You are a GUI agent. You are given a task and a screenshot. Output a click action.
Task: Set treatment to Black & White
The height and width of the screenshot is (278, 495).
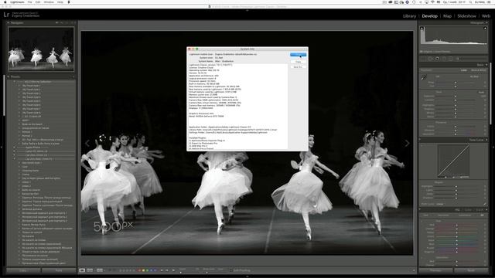(x=479, y=70)
